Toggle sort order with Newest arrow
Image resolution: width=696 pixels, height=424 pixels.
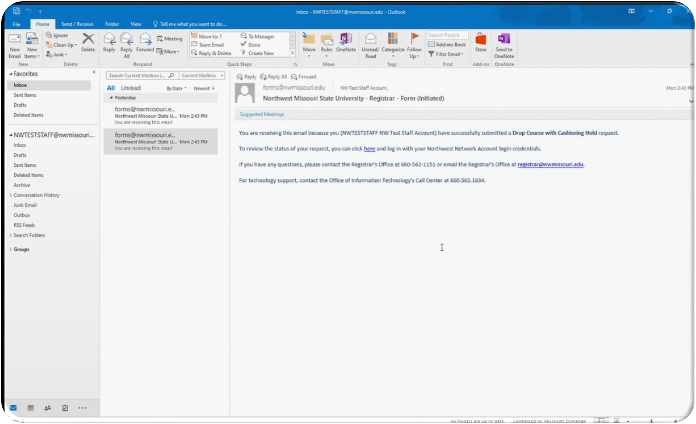click(x=204, y=88)
